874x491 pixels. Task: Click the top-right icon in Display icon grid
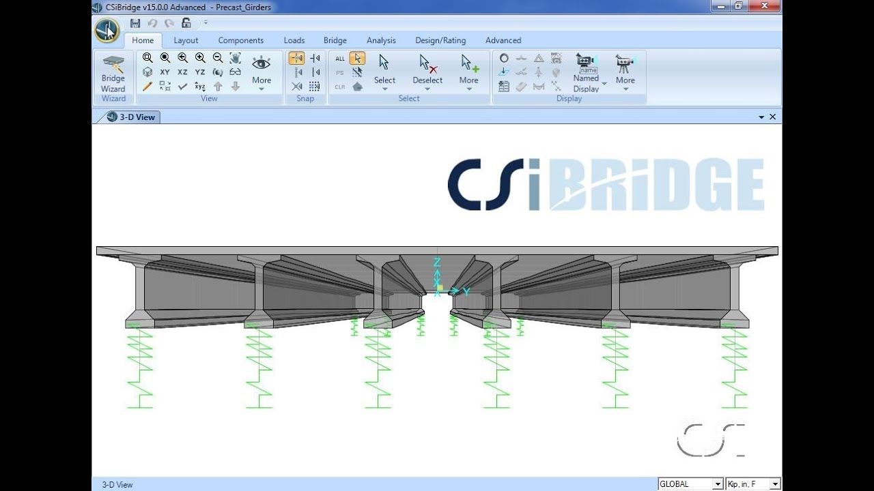pyautogui.click(x=556, y=59)
